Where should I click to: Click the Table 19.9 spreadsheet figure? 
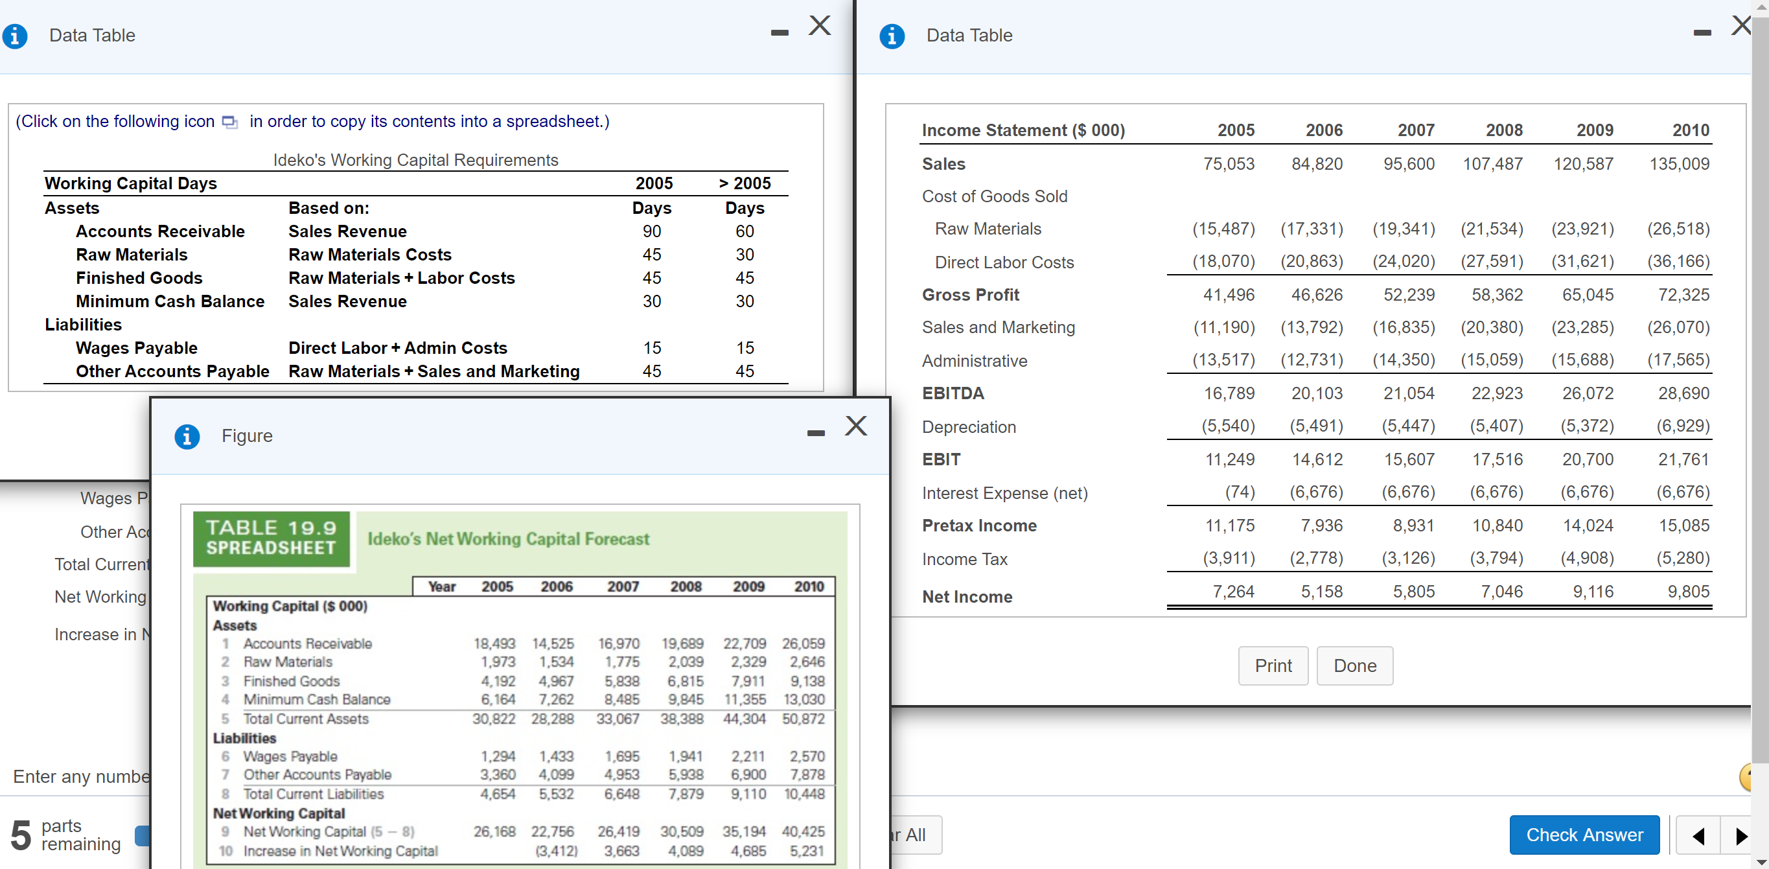tap(520, 687)
